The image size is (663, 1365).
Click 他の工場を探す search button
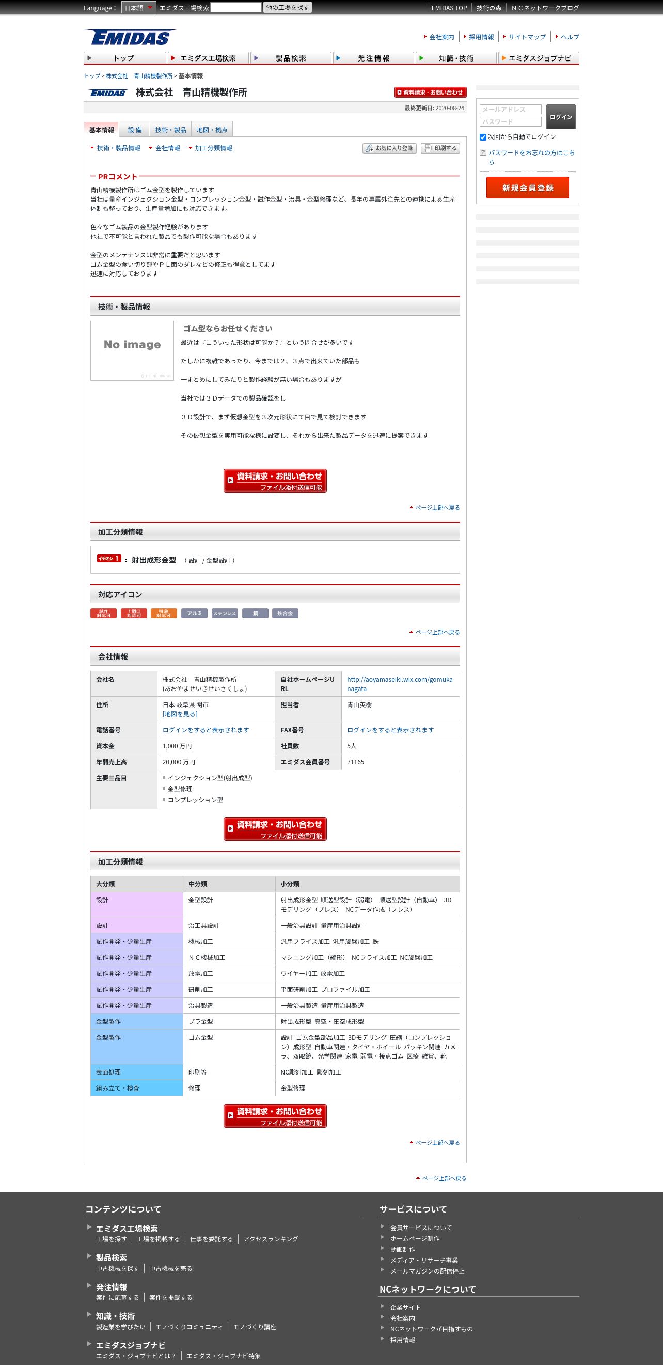coord(288,7)
